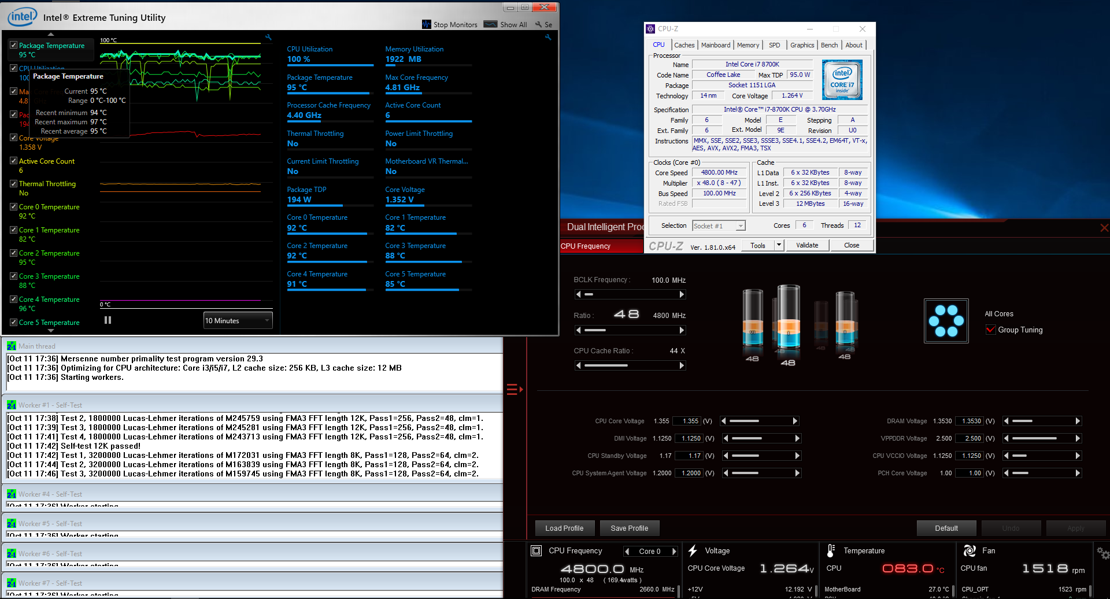The image size is (1110, 599).
Task: Close the Dual Intelligent Processors panel with the red X
Action: click(x=1104, y=228)
